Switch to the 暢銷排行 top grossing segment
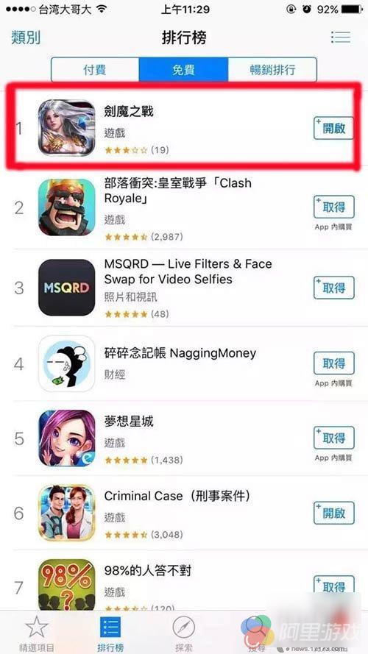The width and height of the screenshot is (368, 654). coord(272,70)
